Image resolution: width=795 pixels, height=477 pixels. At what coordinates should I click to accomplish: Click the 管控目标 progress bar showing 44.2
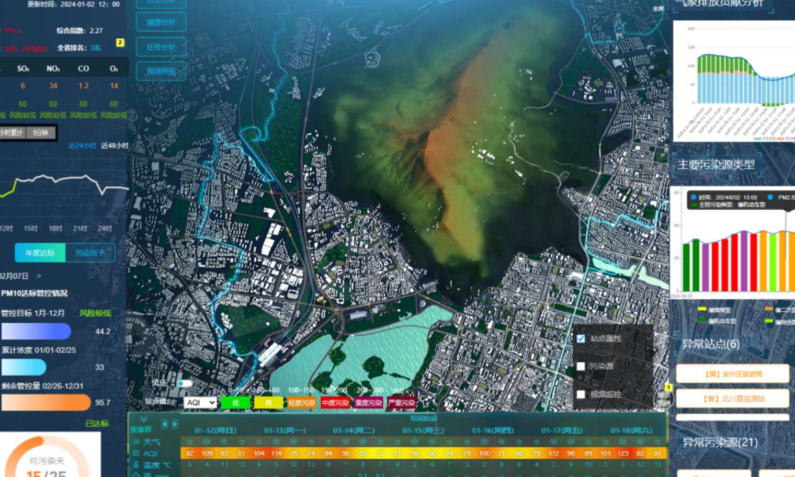point(36,331)
